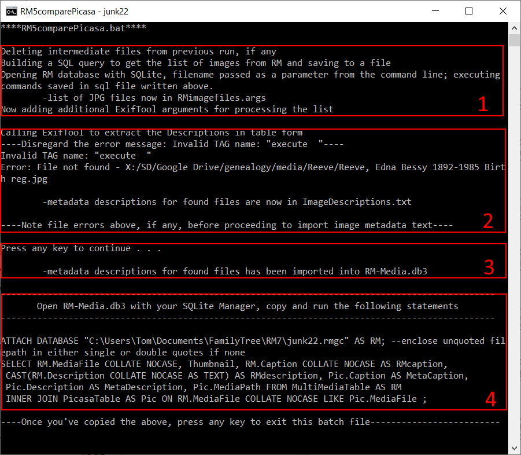This screenshot has width=521, height=455.
Task: Maximize the RM5comparePicasa console window
Action: point(469,11)
